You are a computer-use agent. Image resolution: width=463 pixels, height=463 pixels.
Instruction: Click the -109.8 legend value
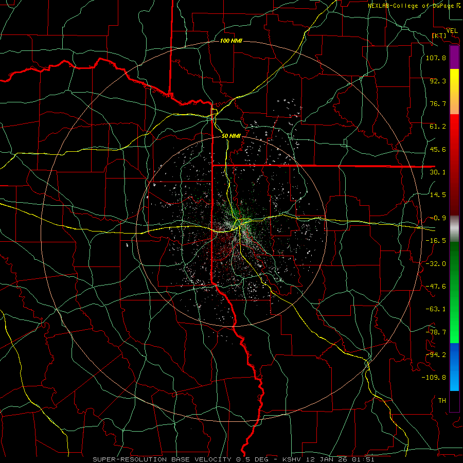tap(434, 378)
